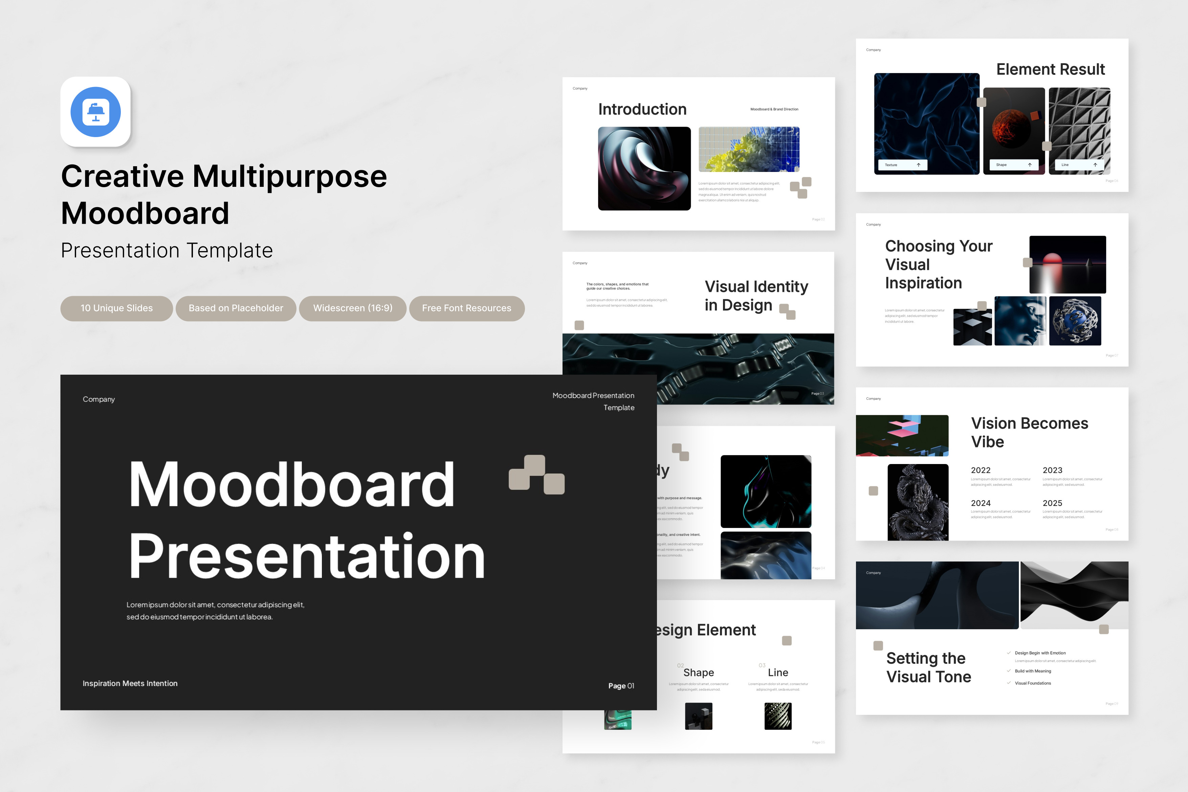Open the Vision Becomes Vibe slide
Image resolution: width=1188 pixels, height=792 pixels.
click(991, 464)
